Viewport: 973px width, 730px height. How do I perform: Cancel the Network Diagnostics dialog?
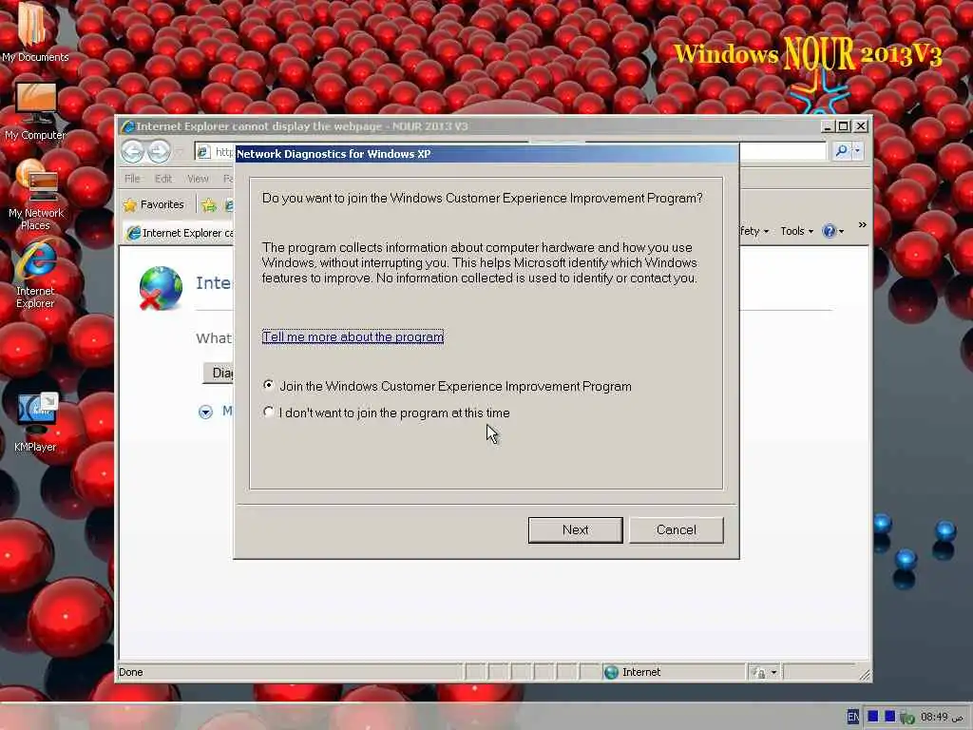click(677, 530)
